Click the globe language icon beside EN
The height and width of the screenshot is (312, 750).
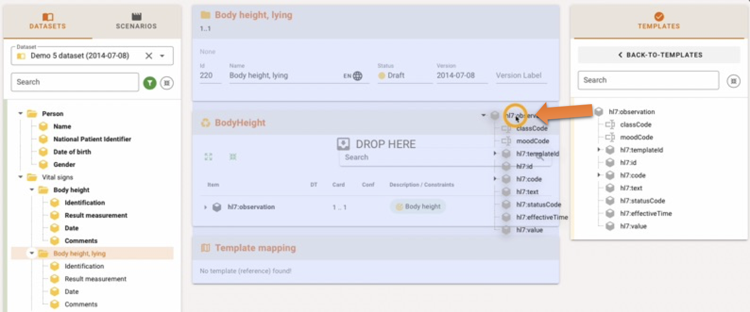pyautogui.click(x=358, y=76)
